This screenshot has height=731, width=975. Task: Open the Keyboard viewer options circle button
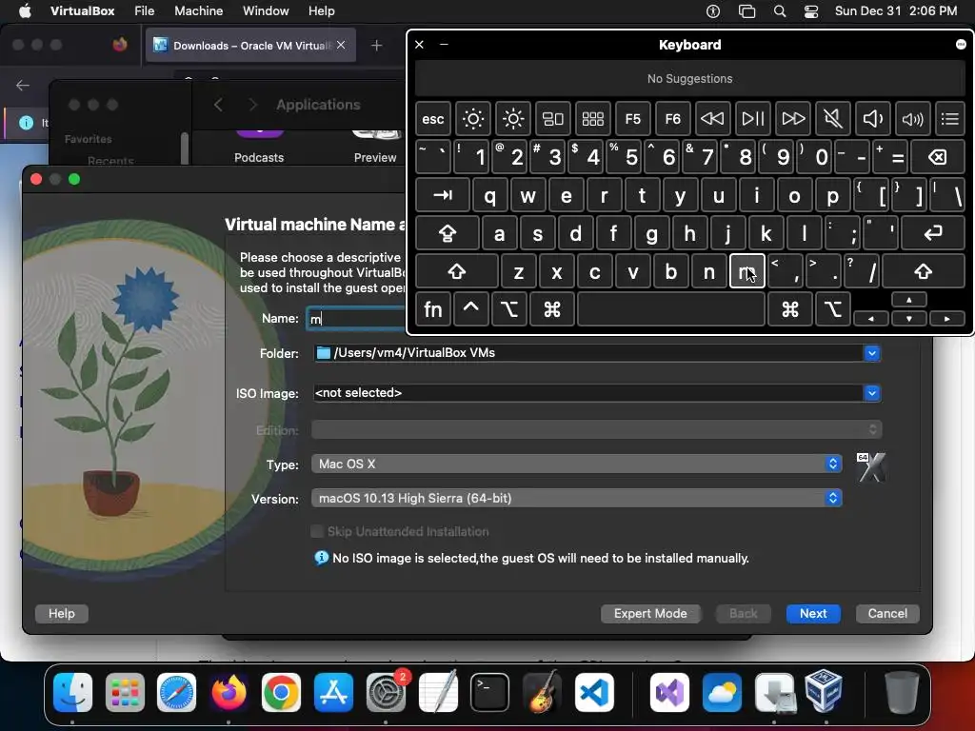(961, 44)
